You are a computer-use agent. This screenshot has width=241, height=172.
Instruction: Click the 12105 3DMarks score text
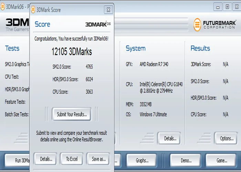72,52
